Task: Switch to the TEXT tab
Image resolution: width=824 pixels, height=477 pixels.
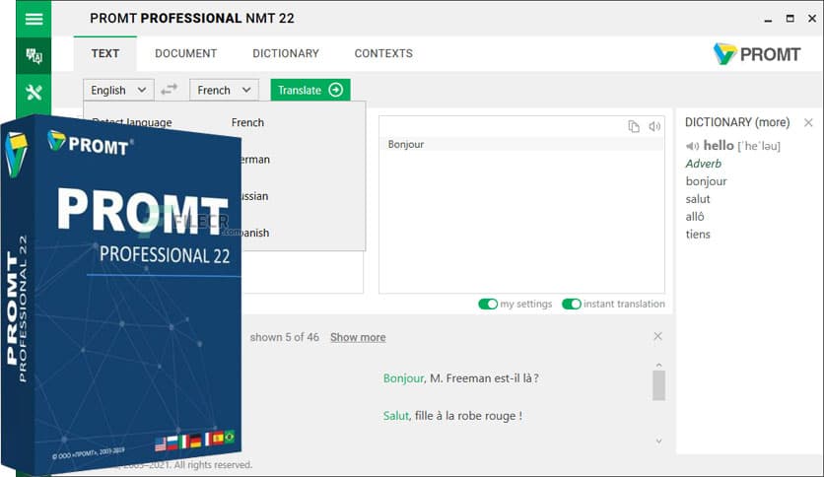Action: click(x=105, y=53)
